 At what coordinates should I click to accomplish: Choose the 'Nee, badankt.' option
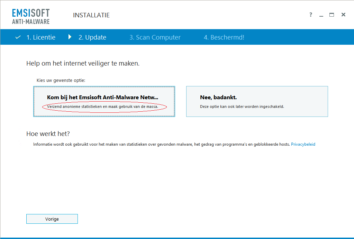click(x=257, y=101)
